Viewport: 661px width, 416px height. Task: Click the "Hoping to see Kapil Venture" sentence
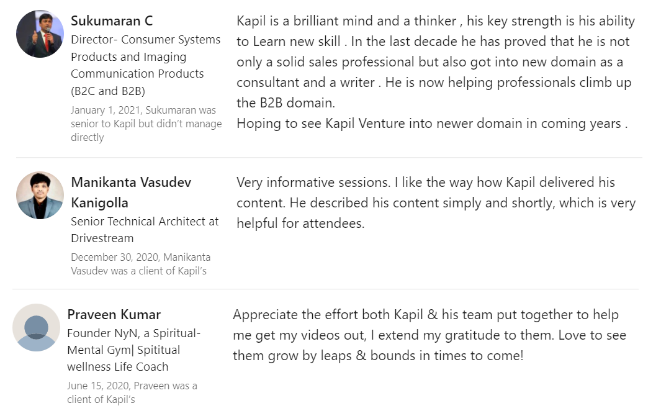point(431,123)
